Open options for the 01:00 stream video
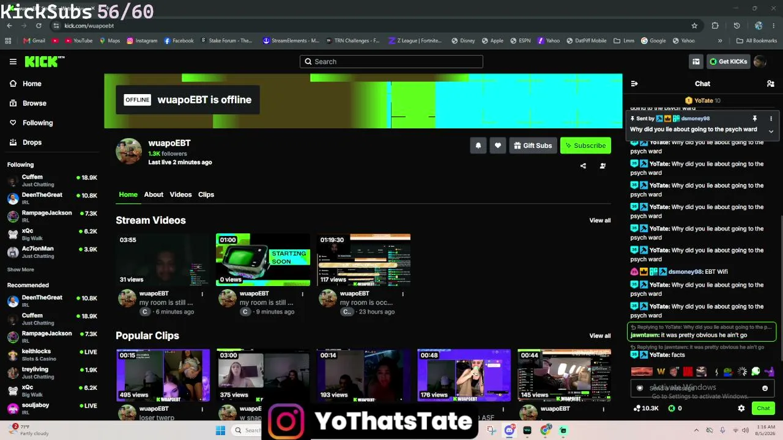This screenshot has height=440, width=783. [x=302, y=294]
